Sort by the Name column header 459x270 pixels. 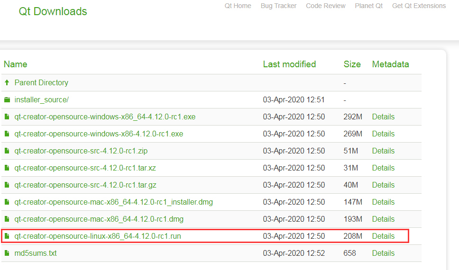tap(16, 64)
